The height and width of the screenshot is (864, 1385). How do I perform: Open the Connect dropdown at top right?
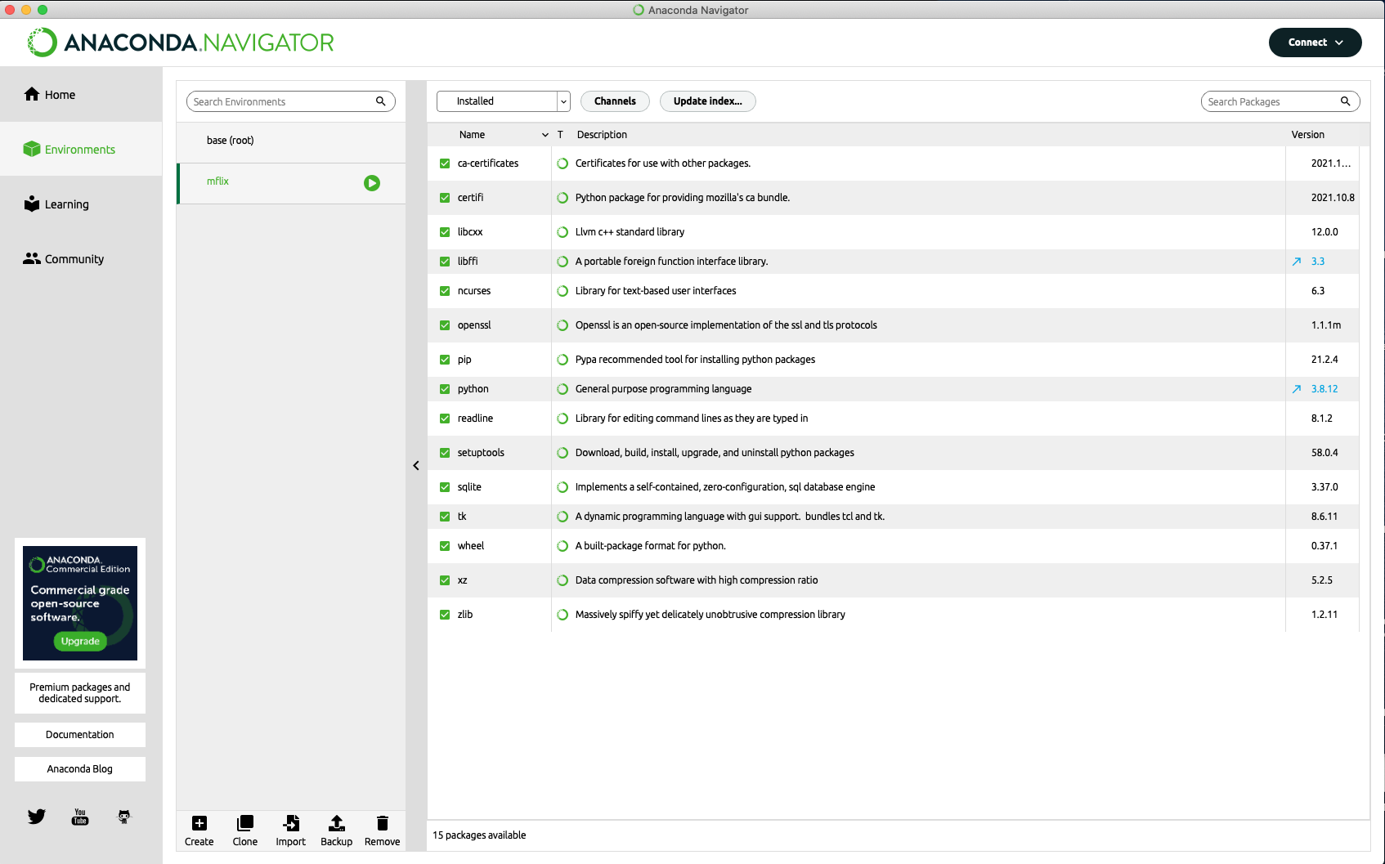pyautogui.click(x=1315, y=42)
